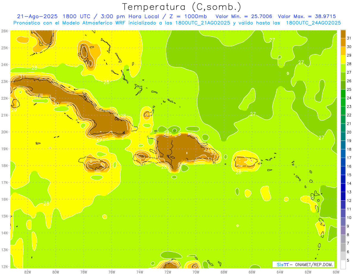Click the '22N' latitude axis label
The image size is (357, 276).
[x=4, y=98]
